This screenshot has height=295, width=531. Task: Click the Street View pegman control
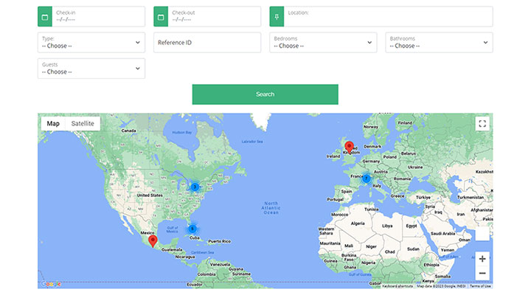click(482, 234)
